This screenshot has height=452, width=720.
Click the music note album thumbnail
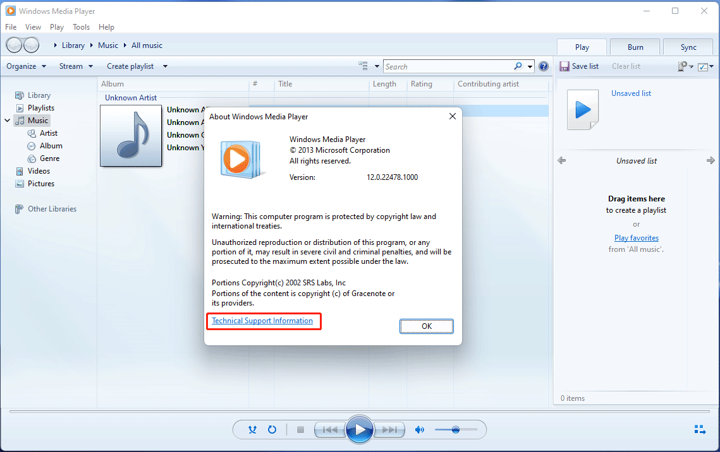(x=131, y=136)
